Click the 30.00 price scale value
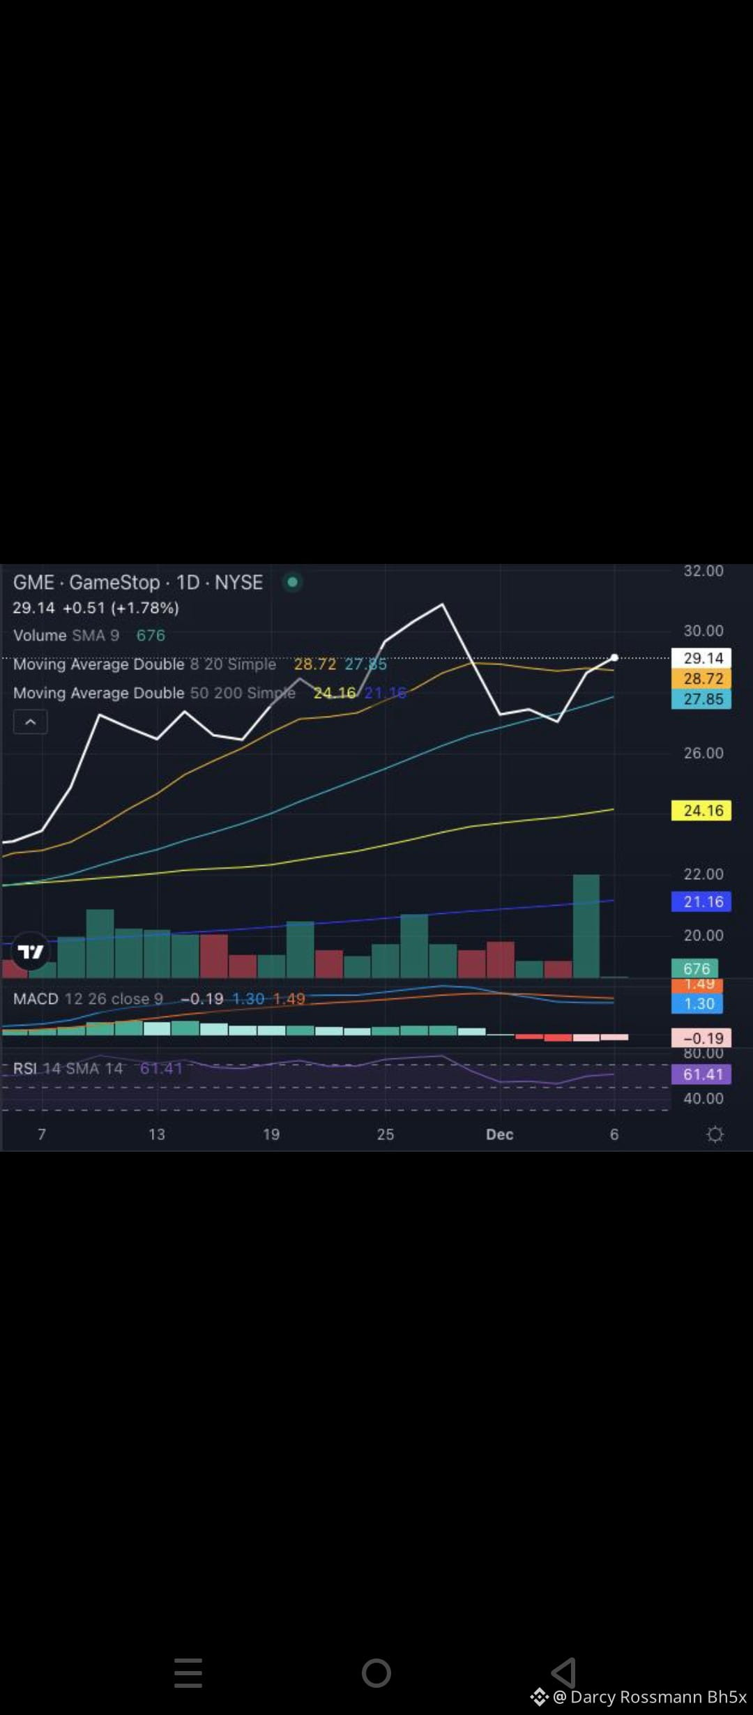This screenshot has width=753, height=1715. click(x=703, y=630)
